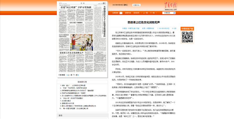The image size is (234, 119).
Task: Open the 往期回顾 calendar icon
Action: pyautogui.click(x=121, y=13)
